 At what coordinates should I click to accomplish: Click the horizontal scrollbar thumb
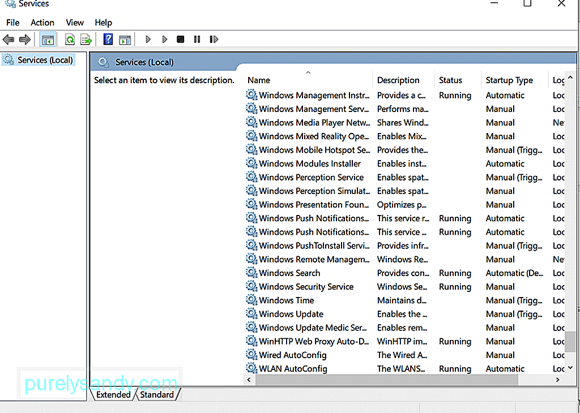(387, 380)
